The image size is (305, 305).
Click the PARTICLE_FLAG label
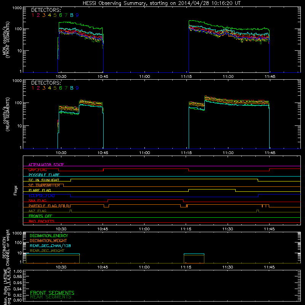(x=43, y=206)
